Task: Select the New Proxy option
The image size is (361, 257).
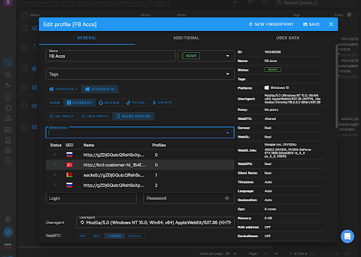Action: (95, 116)
